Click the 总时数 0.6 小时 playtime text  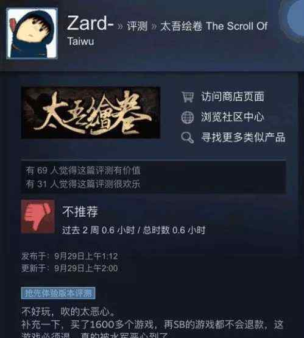174,230
